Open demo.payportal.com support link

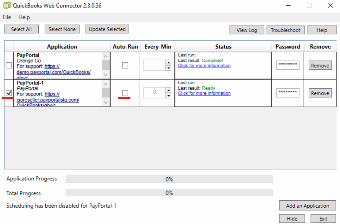pyautogui.click(x=53, y=72)
